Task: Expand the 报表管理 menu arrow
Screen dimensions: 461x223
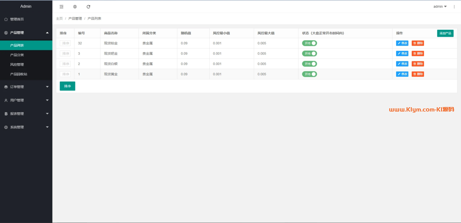Action: (47, 114)
